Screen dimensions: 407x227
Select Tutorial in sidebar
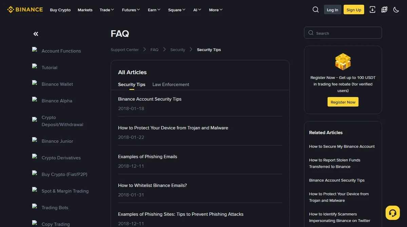click(50, 68)
